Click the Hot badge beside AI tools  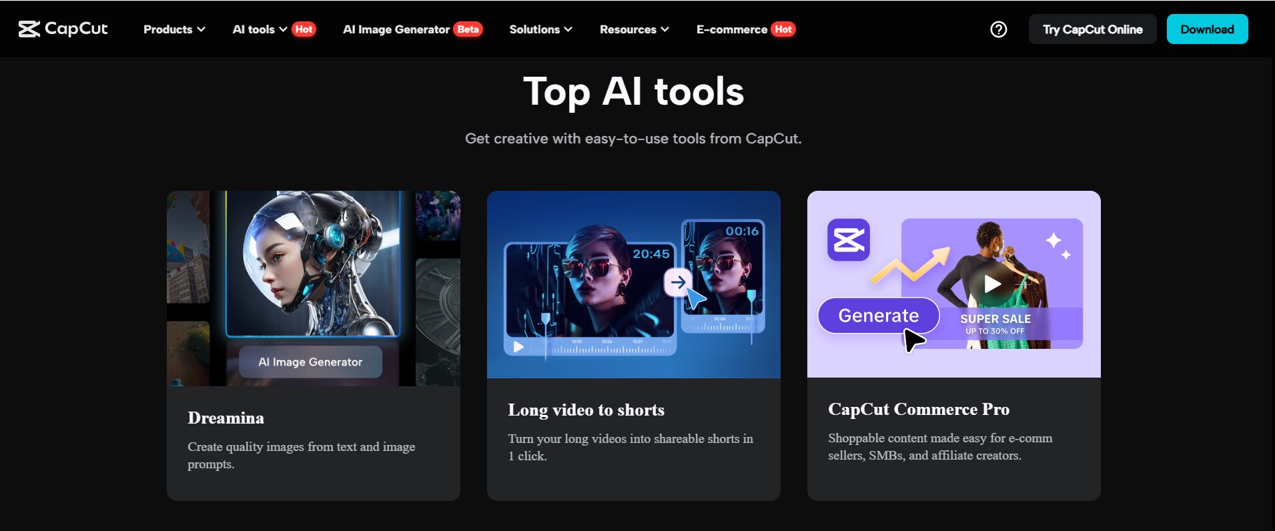click(x=304, y=29)
